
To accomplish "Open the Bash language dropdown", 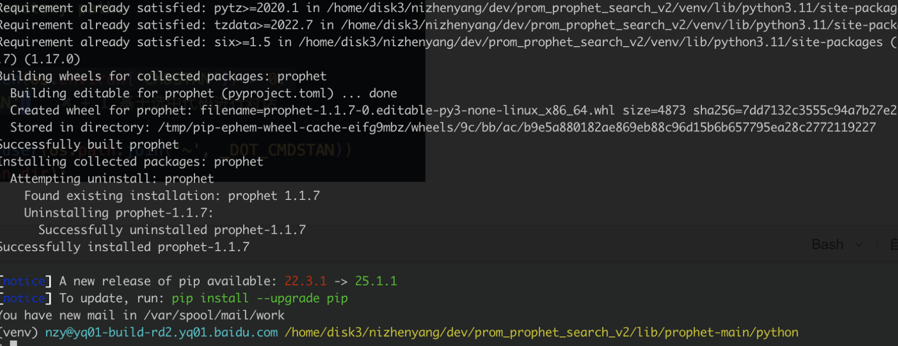I will coord(828,245).
